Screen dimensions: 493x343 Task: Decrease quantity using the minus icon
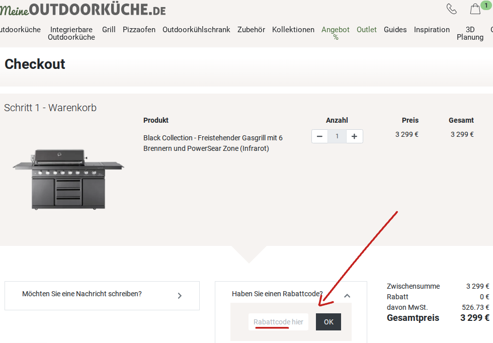coord(319,136)
